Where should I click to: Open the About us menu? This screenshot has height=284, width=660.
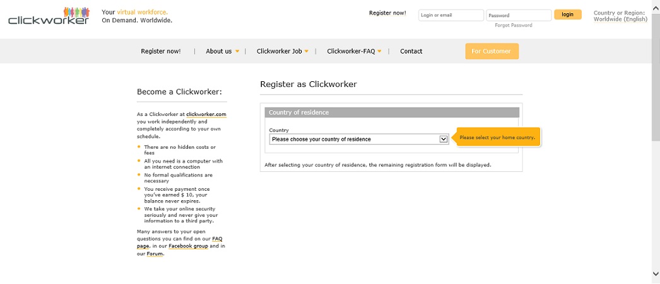[218, 51]
